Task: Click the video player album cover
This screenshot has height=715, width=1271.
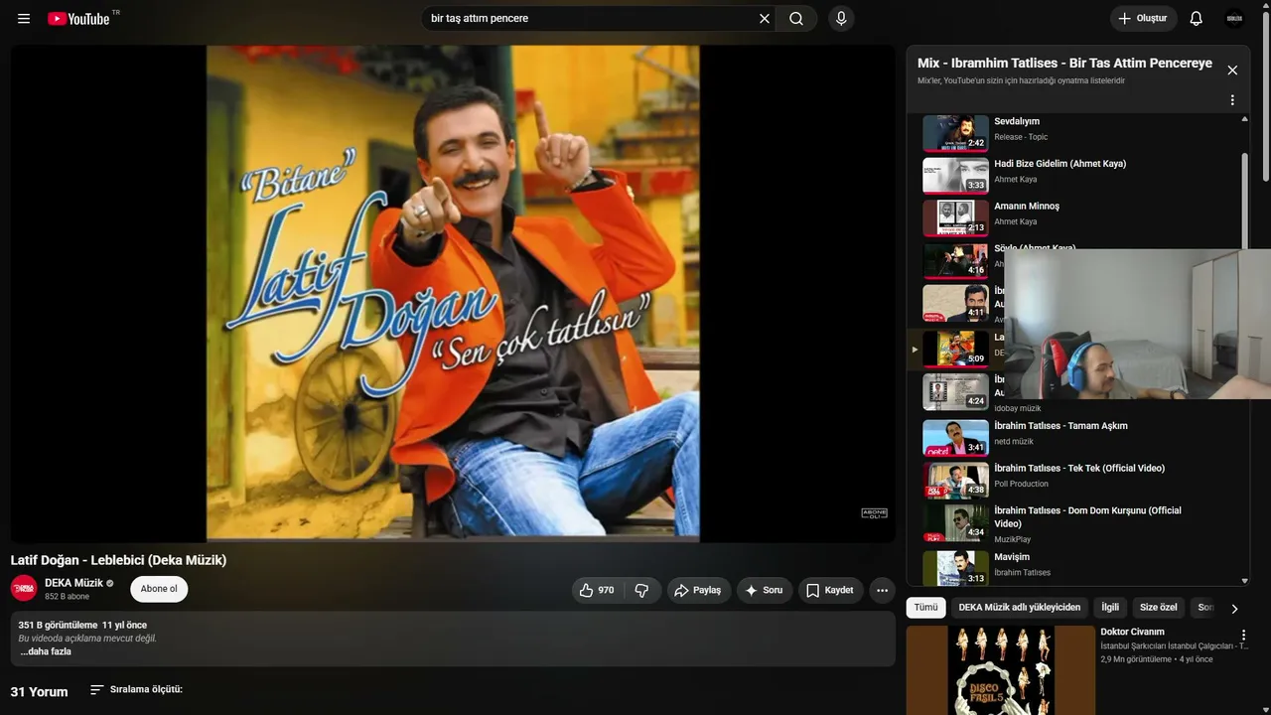Action: (x=453, y=294)
